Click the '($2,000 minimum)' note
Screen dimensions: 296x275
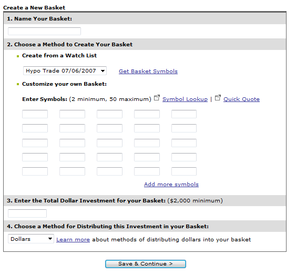pos(195,200)
